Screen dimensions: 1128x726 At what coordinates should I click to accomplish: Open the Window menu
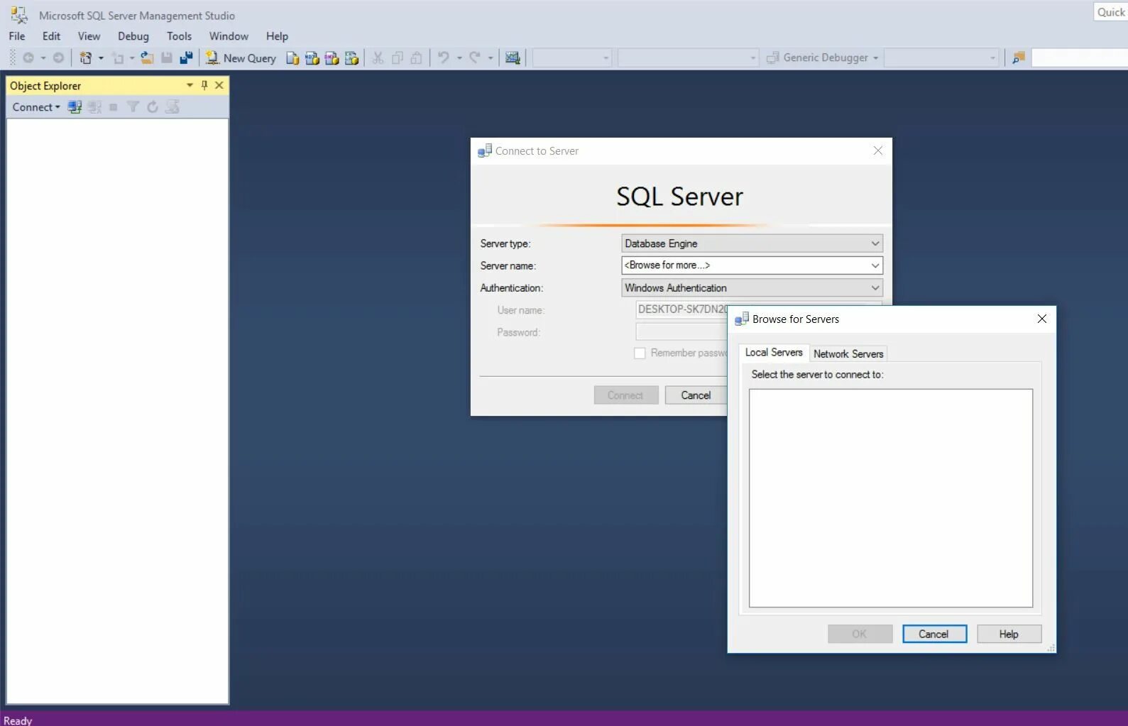(x=229, y=36)
